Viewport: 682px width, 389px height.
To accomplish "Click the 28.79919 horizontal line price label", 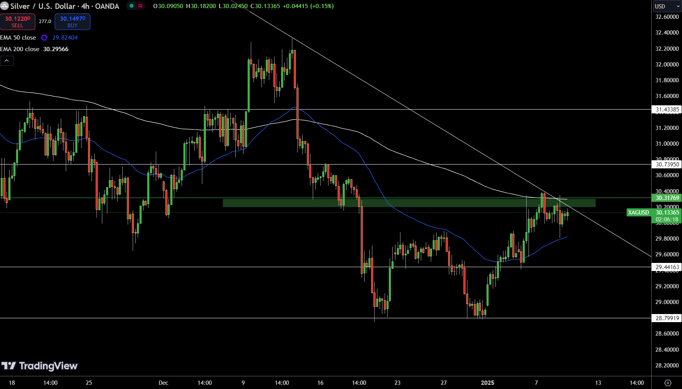I will (x=667, y=318).
